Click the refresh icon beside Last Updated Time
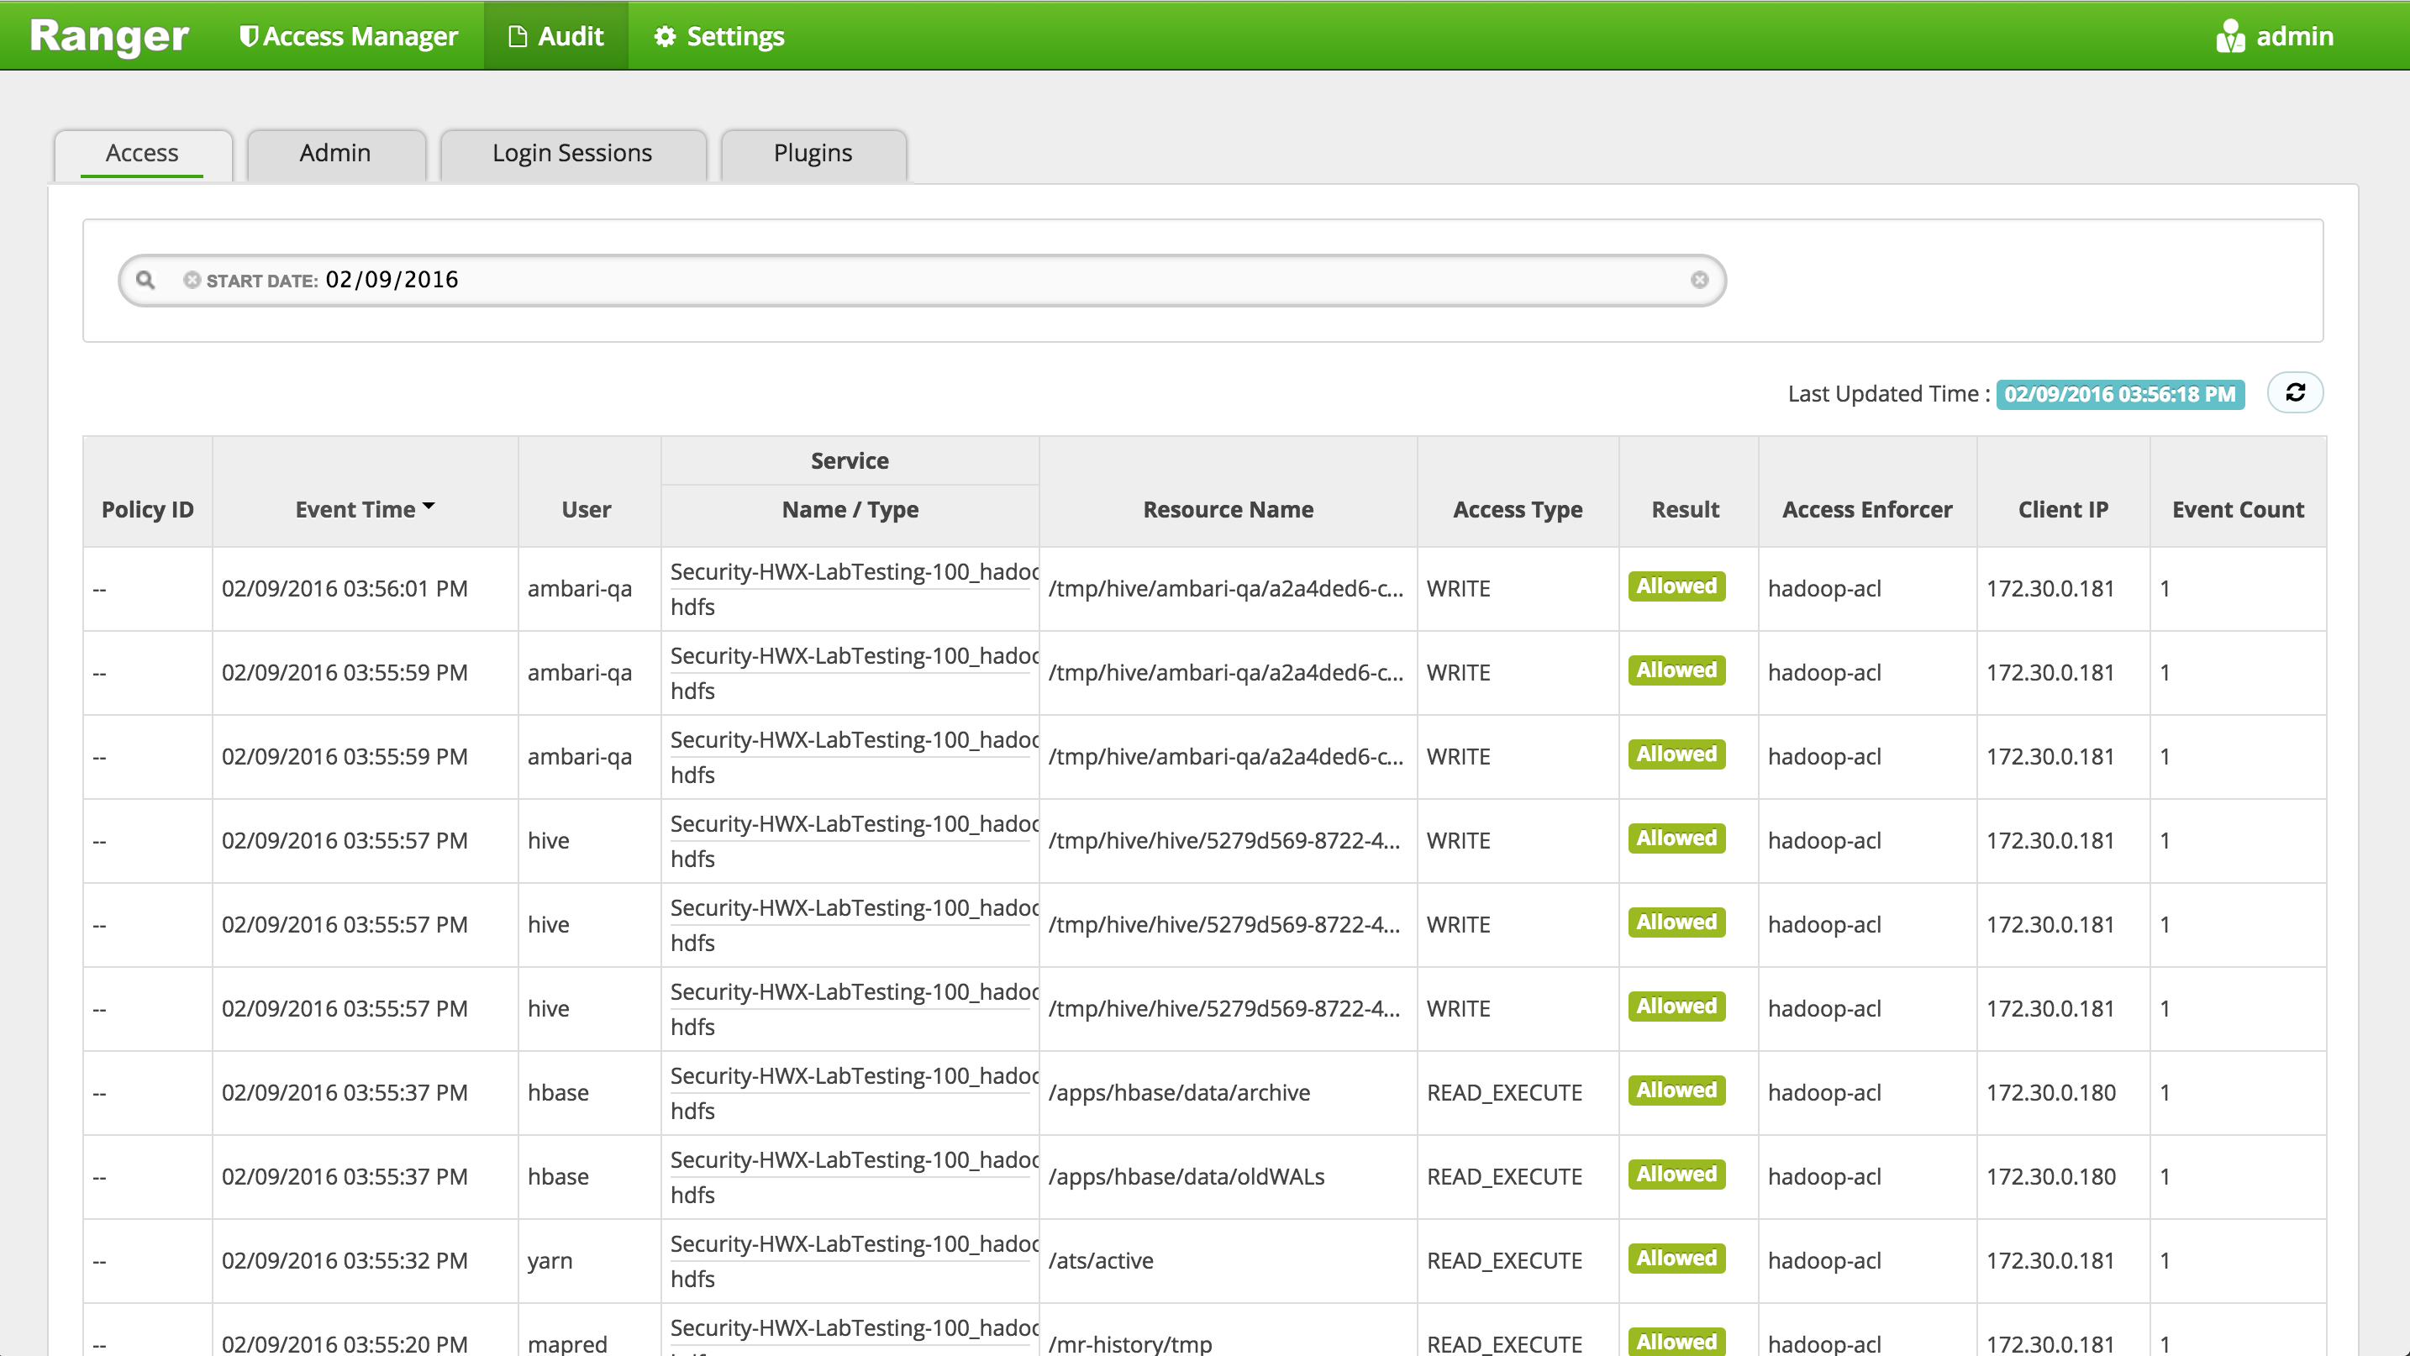The height and width of the screenshot is (1356, 2410). [2294, 393]
